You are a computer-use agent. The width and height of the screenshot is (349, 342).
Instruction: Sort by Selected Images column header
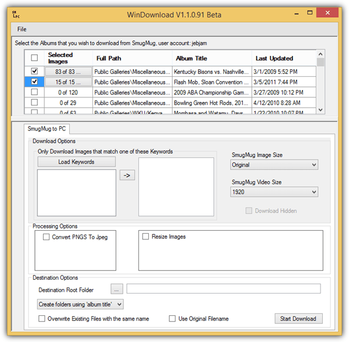point(68,58)
